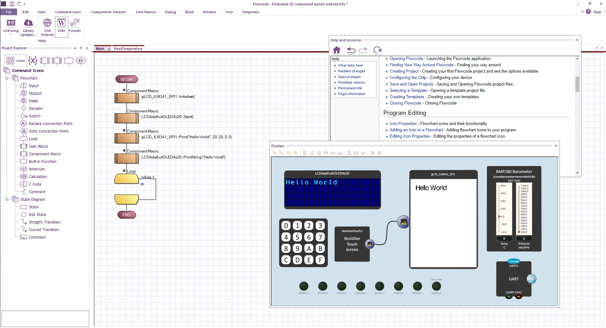Open the Debug menu
The width and height of the screenshot is (606, 328).
170,12
